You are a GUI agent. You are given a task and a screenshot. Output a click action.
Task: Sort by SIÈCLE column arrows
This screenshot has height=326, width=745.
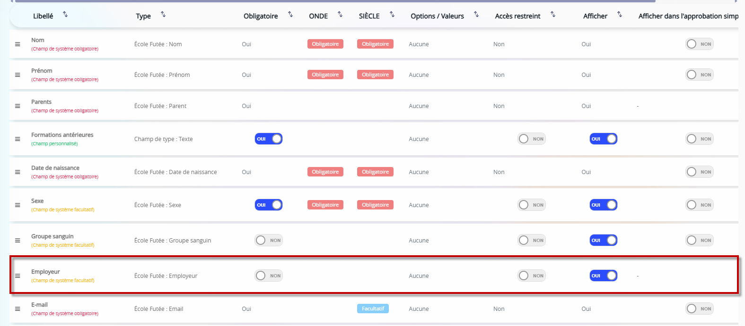coord(392,15)
